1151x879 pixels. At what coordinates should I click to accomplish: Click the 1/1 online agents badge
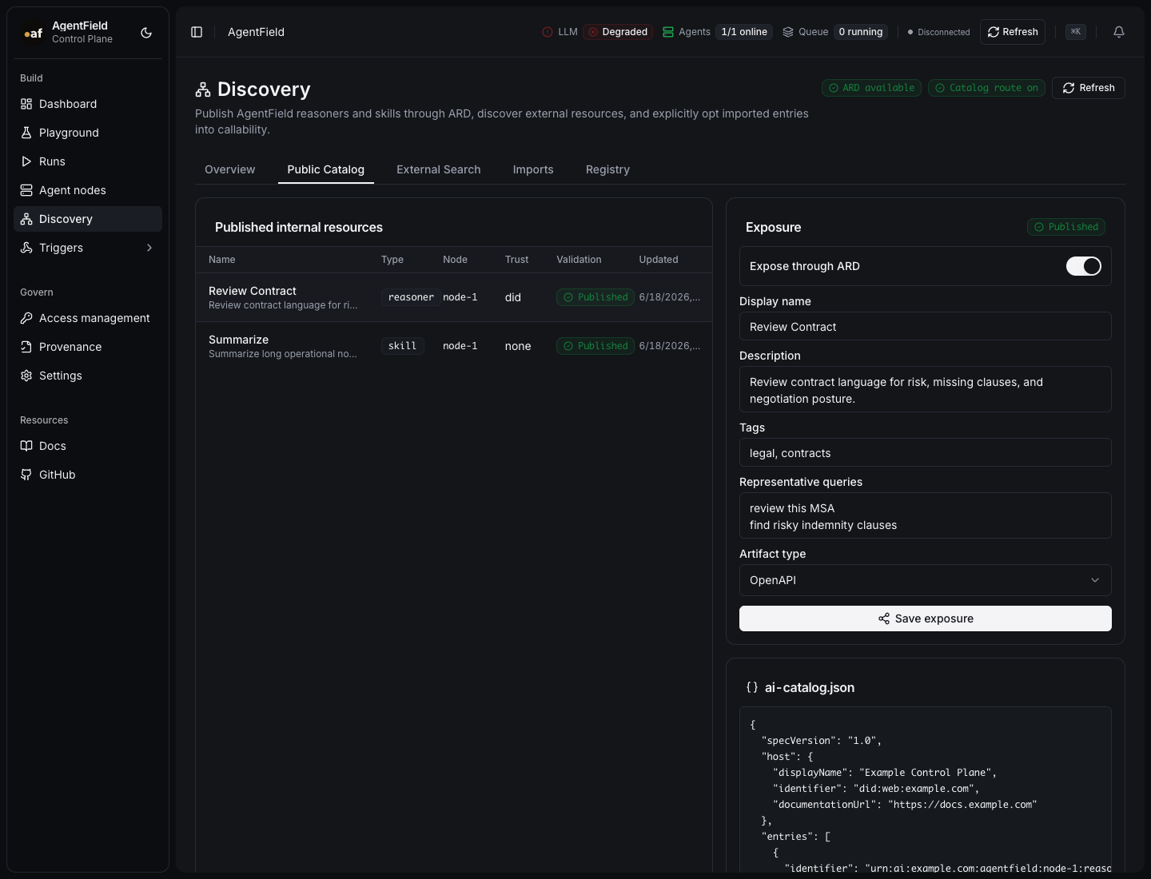[744, 32]
